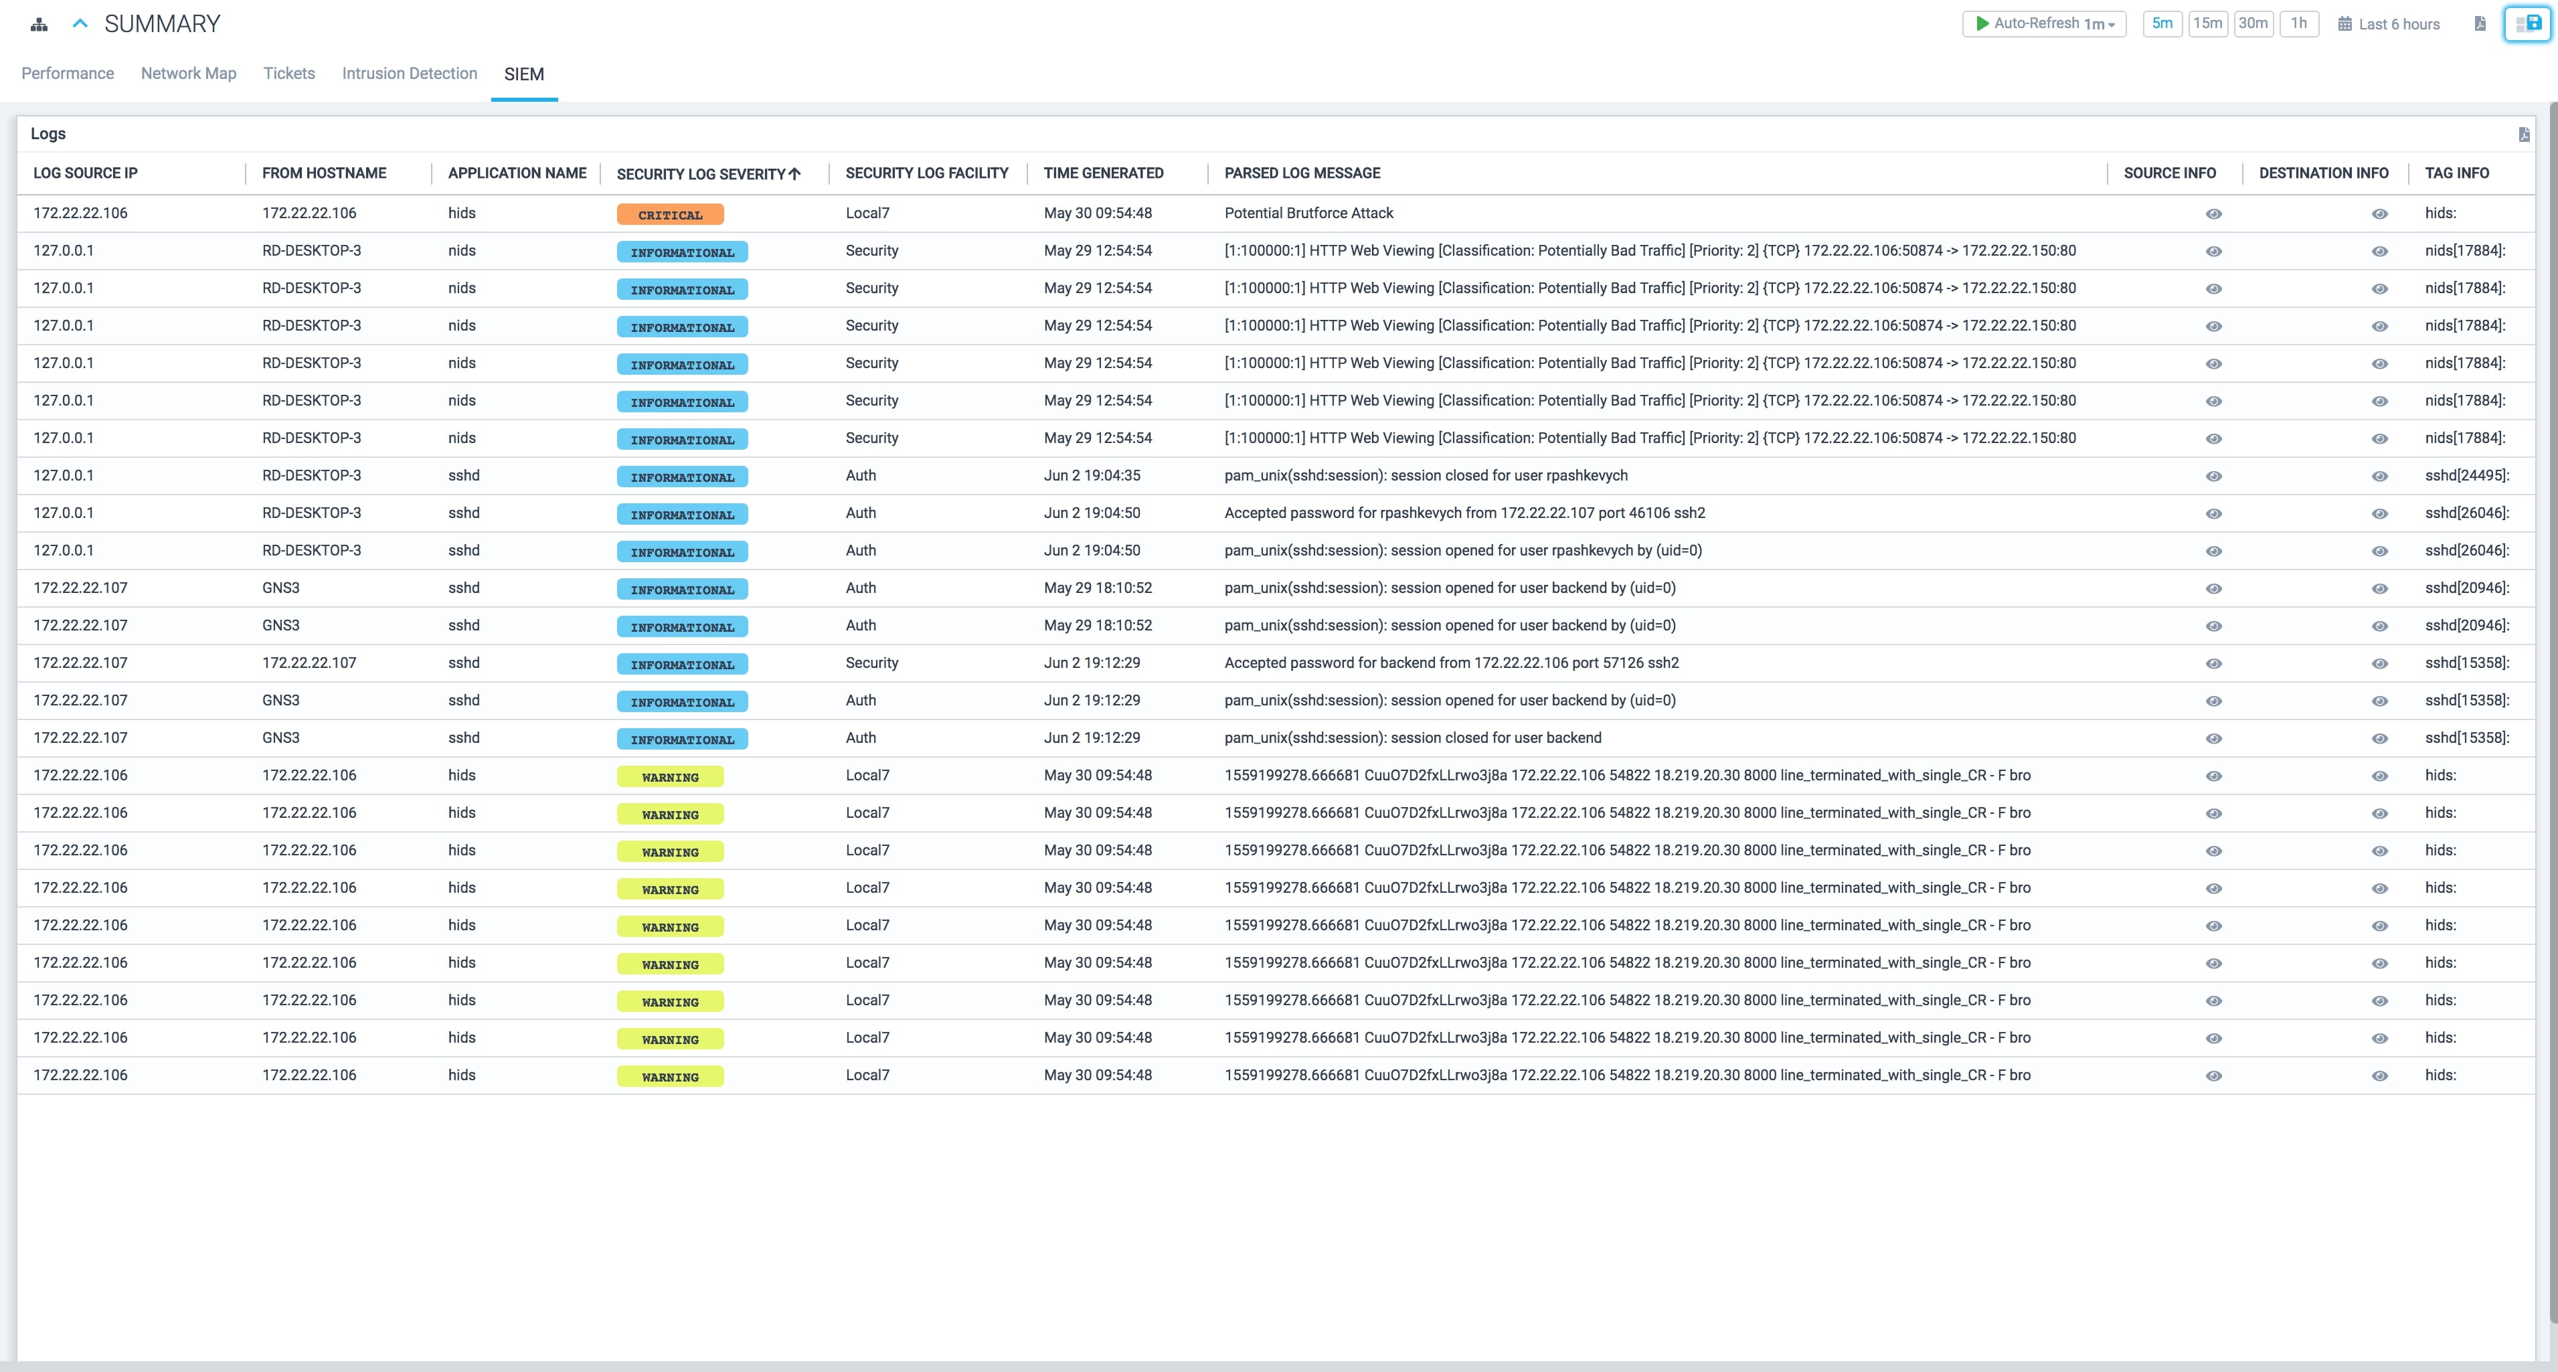Set time range to 30m

(x=2252, y=24)
